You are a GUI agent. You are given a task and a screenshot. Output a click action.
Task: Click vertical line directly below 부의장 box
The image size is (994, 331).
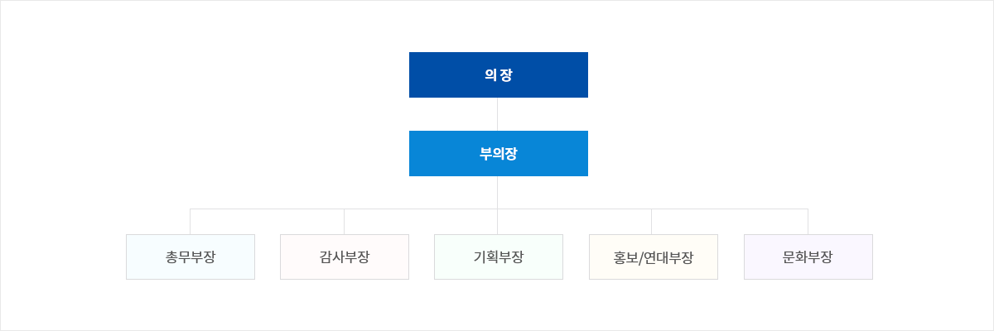tap(498, 192)
